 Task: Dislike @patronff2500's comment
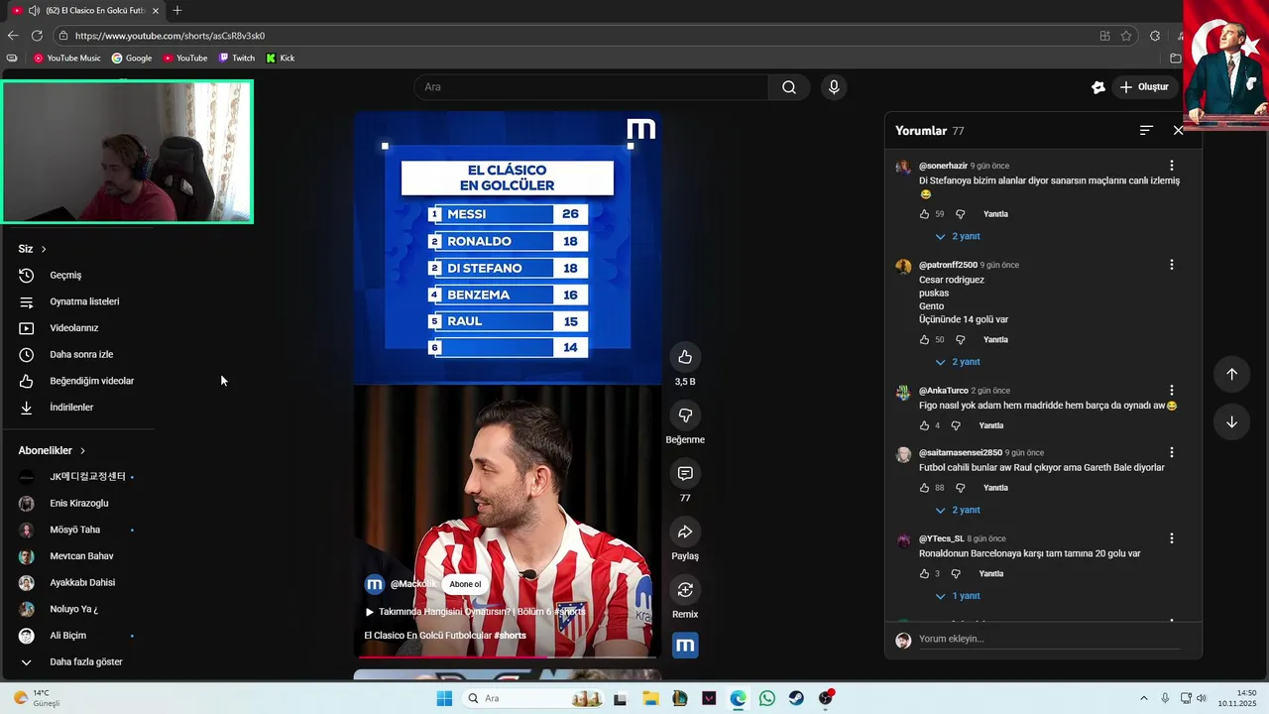960,339
